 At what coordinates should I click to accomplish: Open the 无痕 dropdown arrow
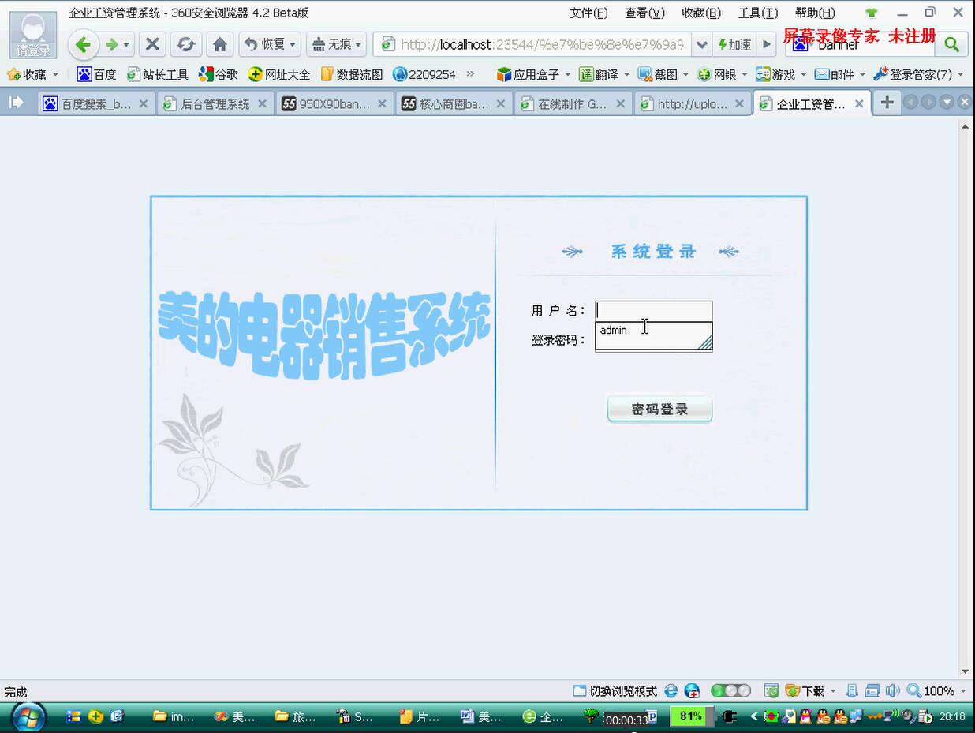[x=359, y=45]
